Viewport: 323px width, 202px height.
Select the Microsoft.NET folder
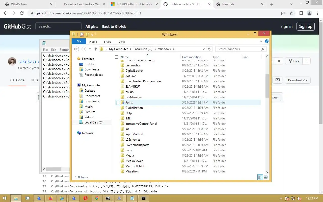pyautogui.click(x=135, y=166)
